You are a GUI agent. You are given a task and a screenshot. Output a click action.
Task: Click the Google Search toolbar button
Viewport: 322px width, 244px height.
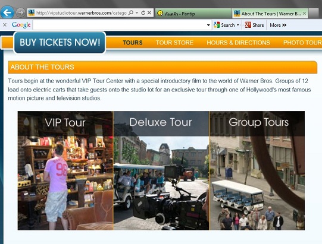tap(224, 25)
